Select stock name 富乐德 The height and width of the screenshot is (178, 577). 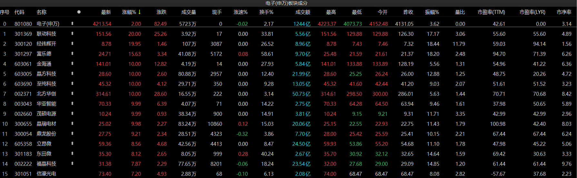click(x=44, y=54)
